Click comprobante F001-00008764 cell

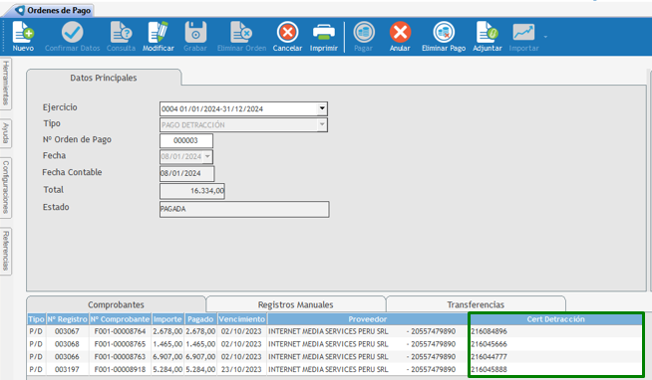(x=120, y=331)
